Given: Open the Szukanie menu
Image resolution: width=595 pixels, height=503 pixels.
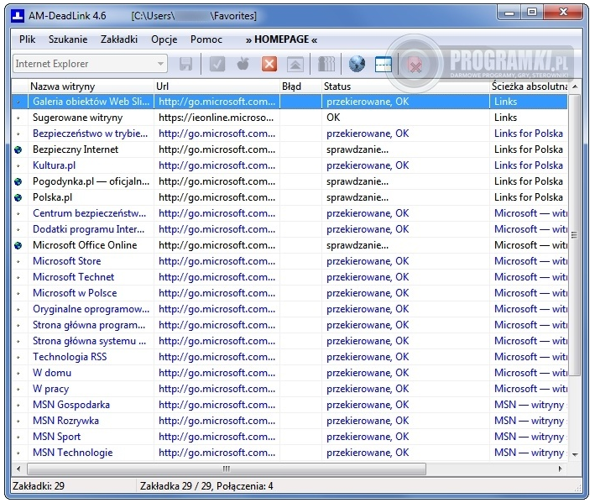Looking at the screenshot, I should [68, 39].
